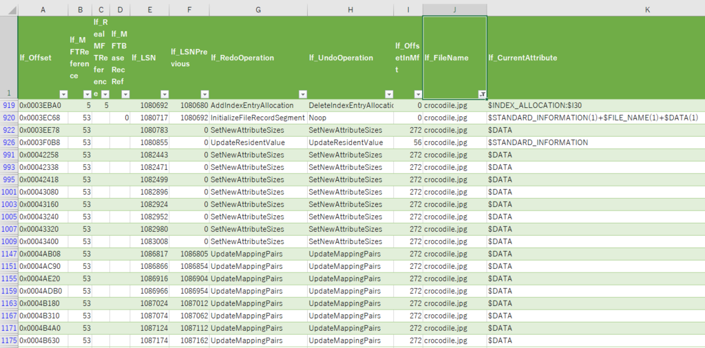Screen dimensions: 705x348
Task: Open filter dropdown for lf_RealMFTReference column
Action: (x=105, y=94)
